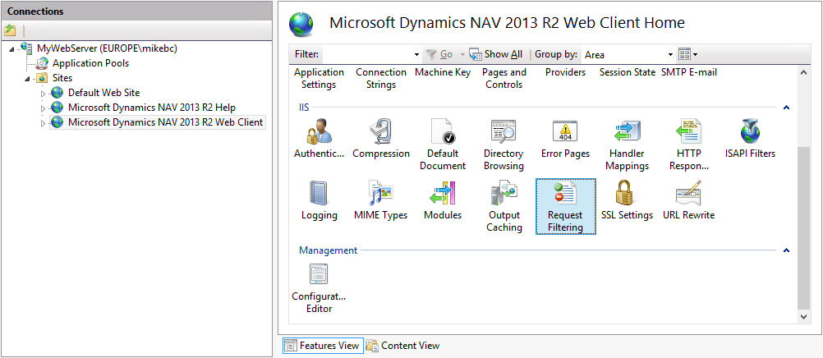Open the view mode dropdown button

point(688,55)
